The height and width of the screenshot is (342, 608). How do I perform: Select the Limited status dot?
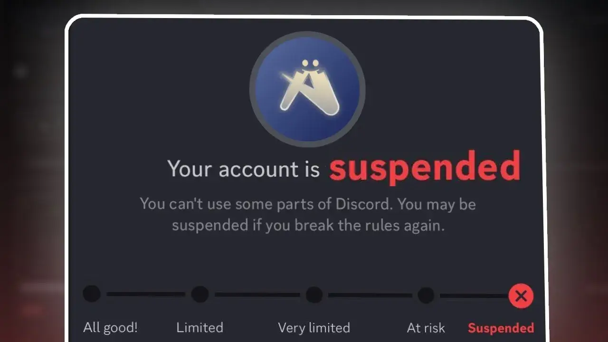pyautogui.click(x=200, y=294)
